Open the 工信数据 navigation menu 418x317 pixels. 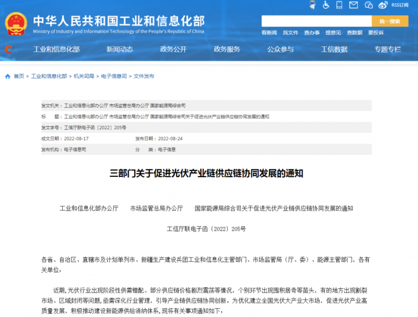click(x=334, y=50)
